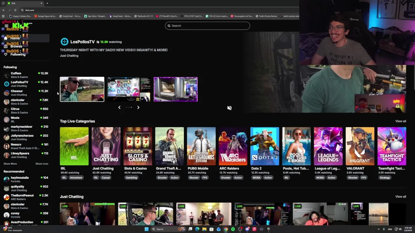The width and height of the screenshot is (415, 233).
Task: Click cuvey avatar in Recommended list
Action: click(x=6, y=215)
